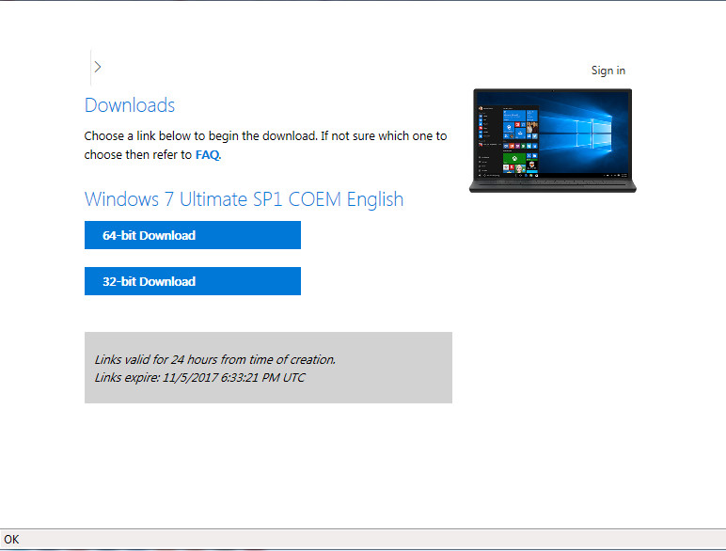
Task: Click the Sign in link
Action: pos(608,71)
